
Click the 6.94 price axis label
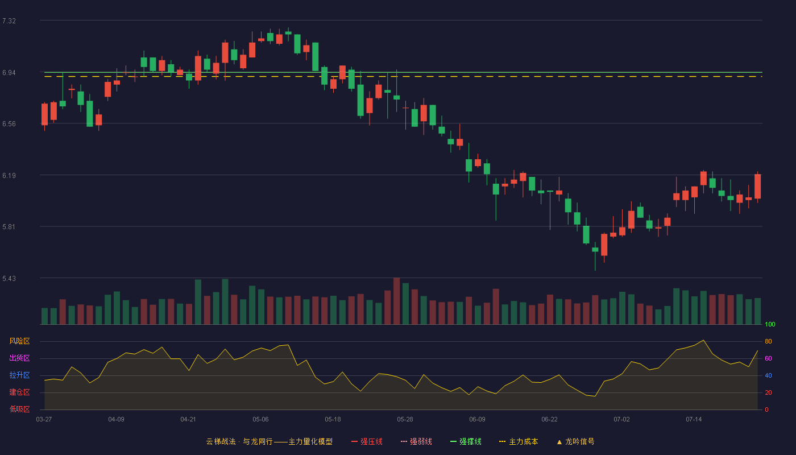pos(9,73)
